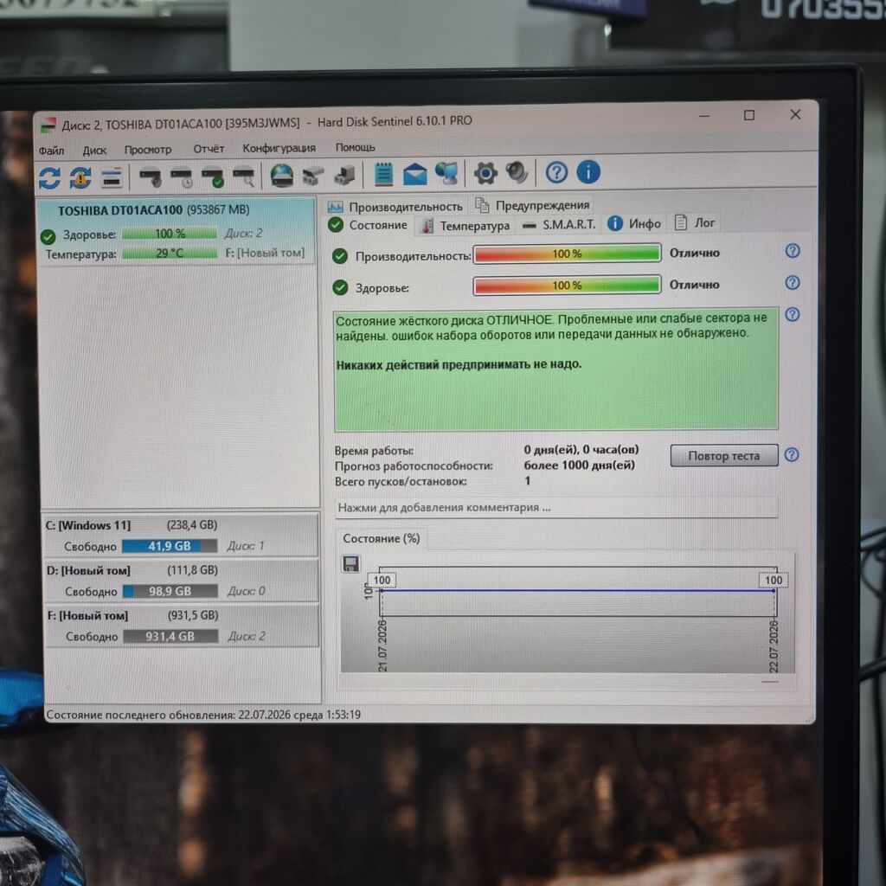Viewport: 886px width, 886px height.
Task: Select the TOSHIBA DT01ACA100 disk entry
Action: coord(177,231)
